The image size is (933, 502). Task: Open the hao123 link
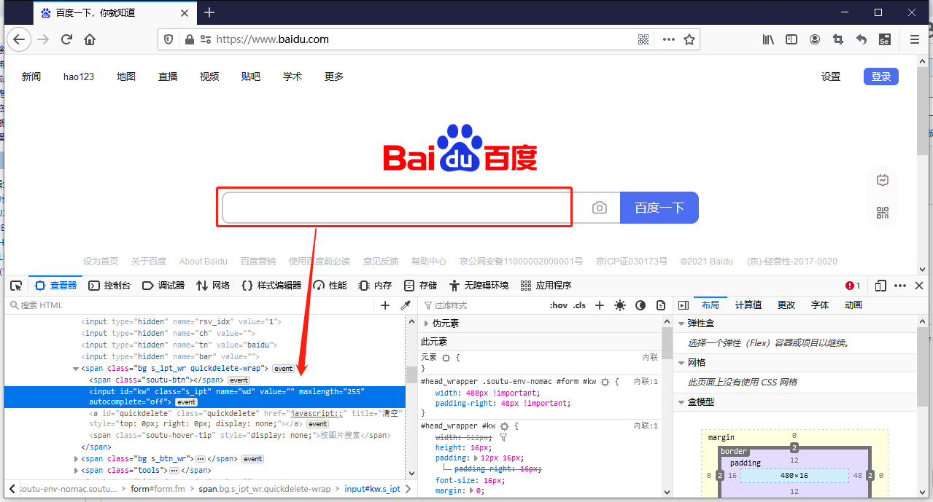point(79,77)
